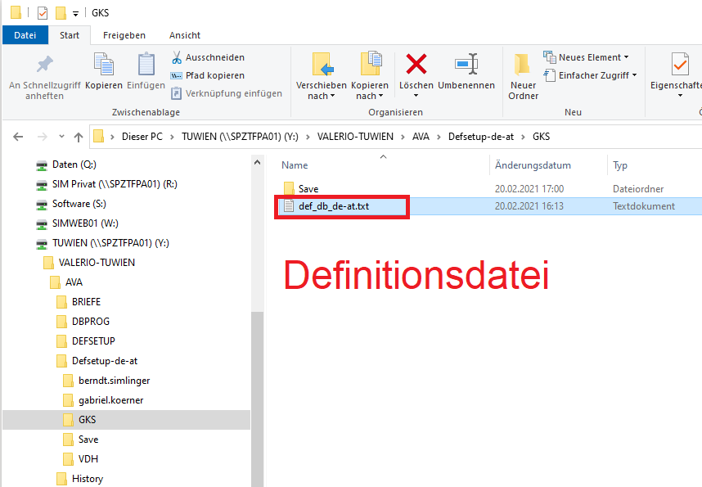Select the DBPROG folder in tree
Image resolution: width=702 pixels, height=487 pixels.
pyautogui.click(x=90, y=322)
